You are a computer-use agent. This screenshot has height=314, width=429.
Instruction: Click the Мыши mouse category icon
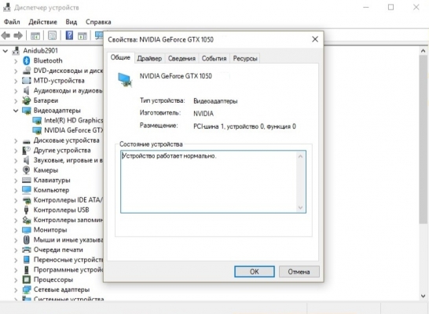(x=26, y=239)
